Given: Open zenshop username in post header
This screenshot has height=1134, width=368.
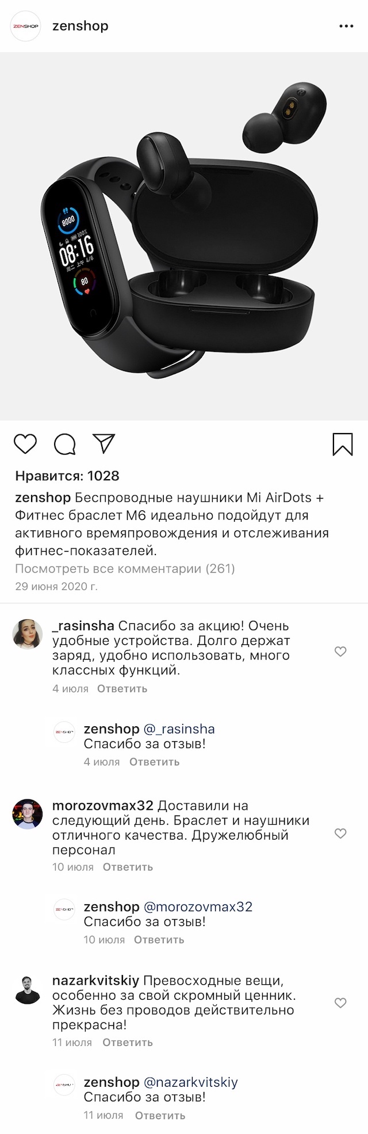Looking at the screenshot, I should [80, 26].
